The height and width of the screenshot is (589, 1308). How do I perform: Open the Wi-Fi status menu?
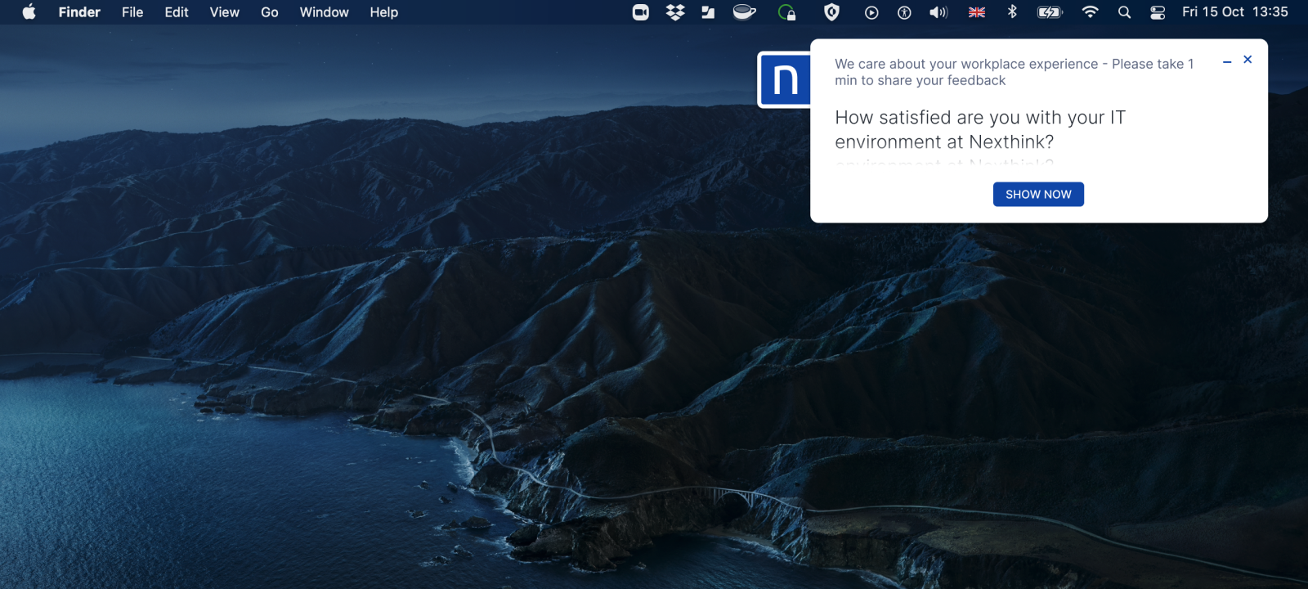[1090, 12]
